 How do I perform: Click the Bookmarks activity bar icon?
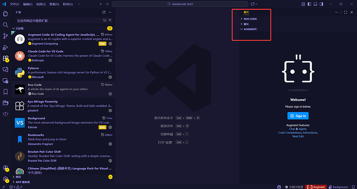[x=5, y=91]
